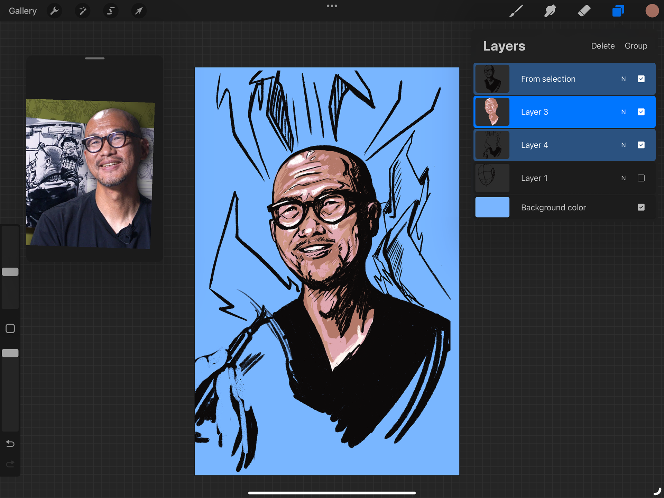Enable Layer 1 visibility checkbox
This screenshot has height=498, width=664.
(641, 178)
